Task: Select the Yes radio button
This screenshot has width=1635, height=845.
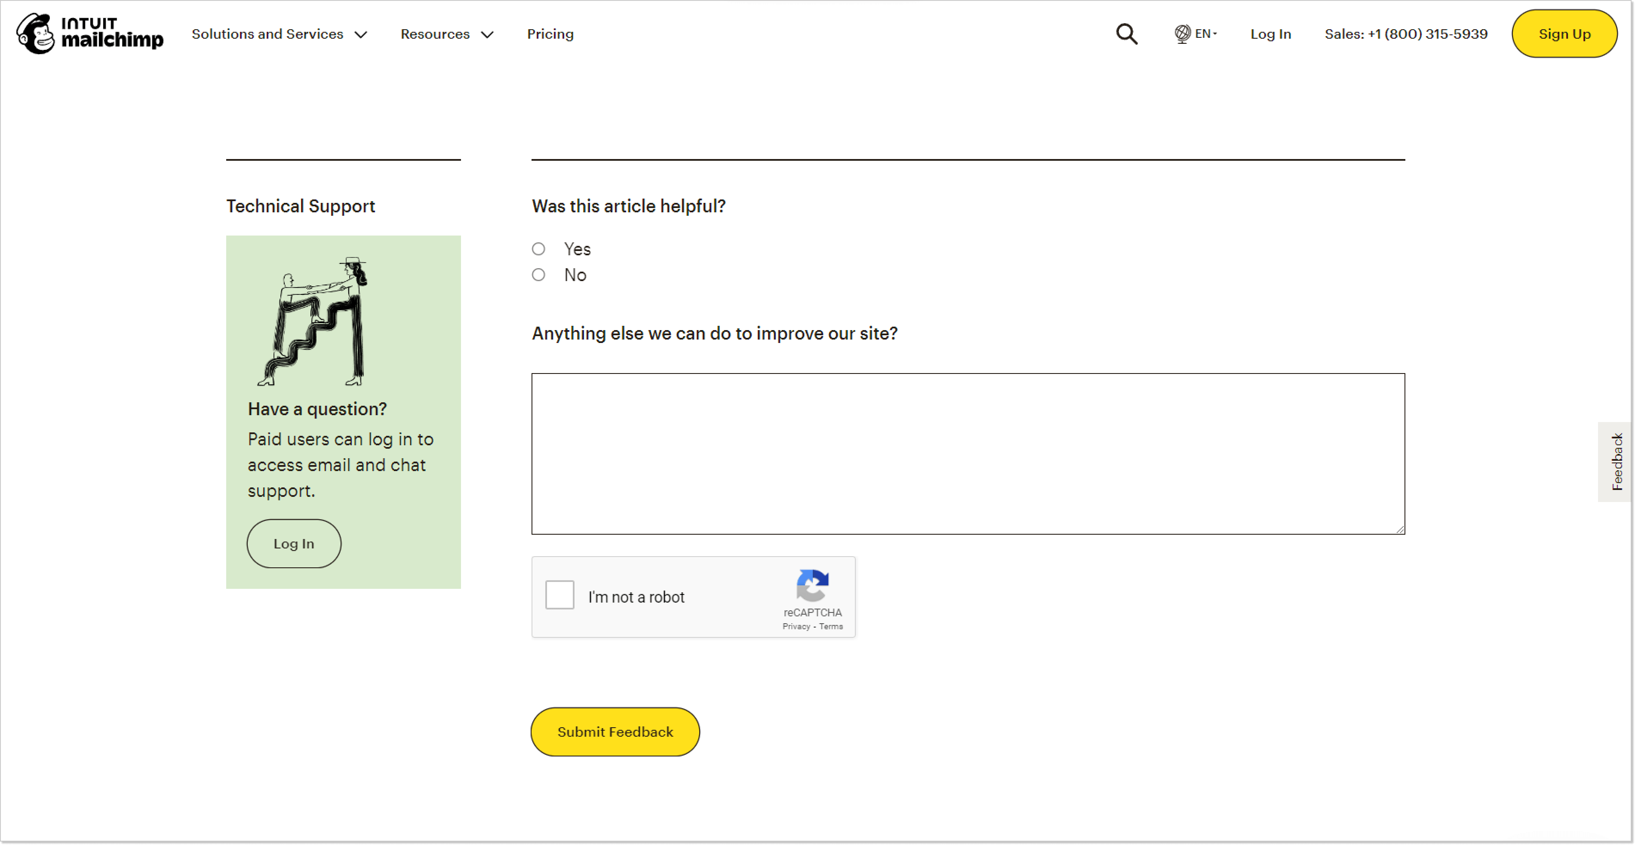Action: click(x=539, y=249)
